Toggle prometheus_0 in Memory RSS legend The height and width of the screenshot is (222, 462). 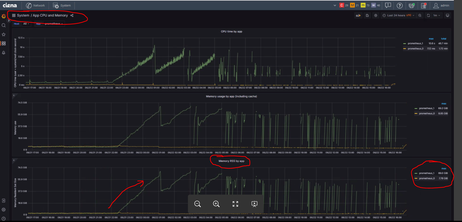[426, 178]
